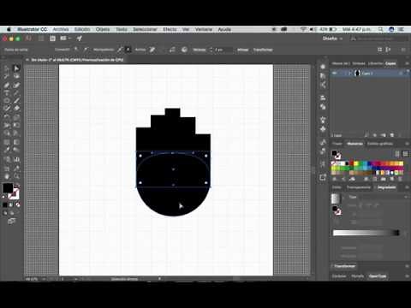
Task: Switch to the Bibliotecas tab
Action: [x=375, y=63]
